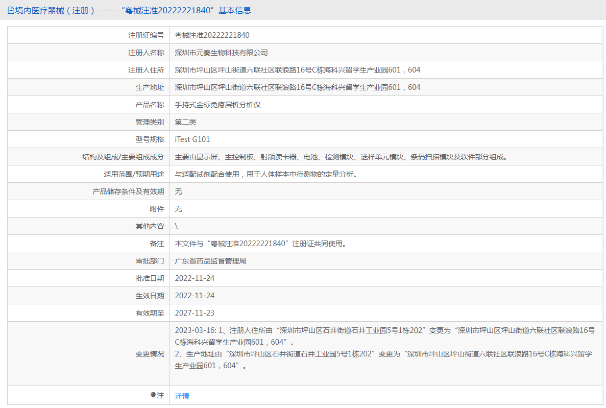The image size is (606, 408).
Task: Click the 附件 label
Action: click(x=157, y=209)
